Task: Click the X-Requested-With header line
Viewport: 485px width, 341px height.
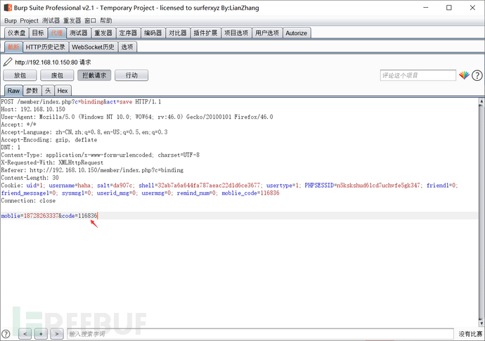Action: tap(52, 162)
